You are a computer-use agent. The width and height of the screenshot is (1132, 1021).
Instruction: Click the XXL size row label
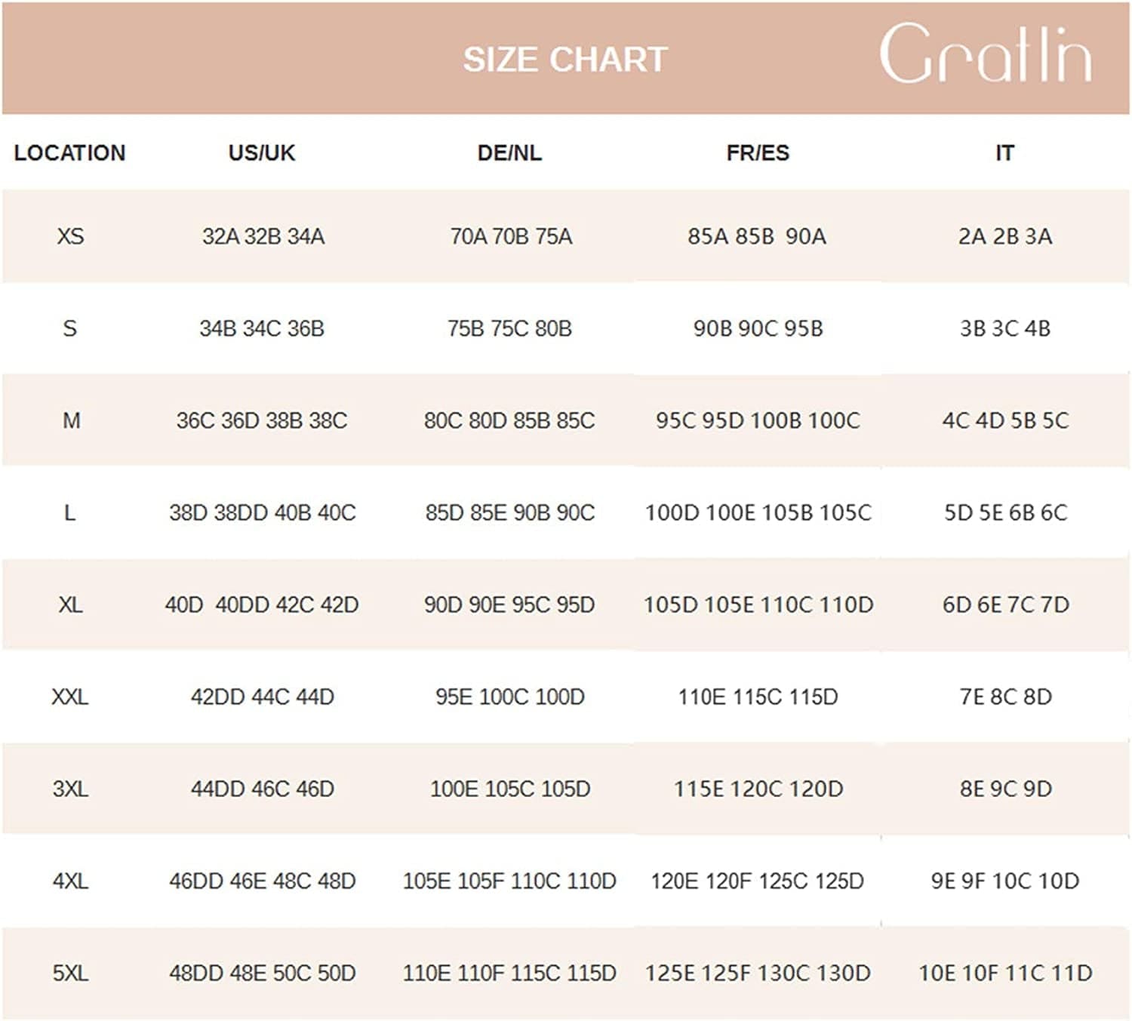coord(69,697)
